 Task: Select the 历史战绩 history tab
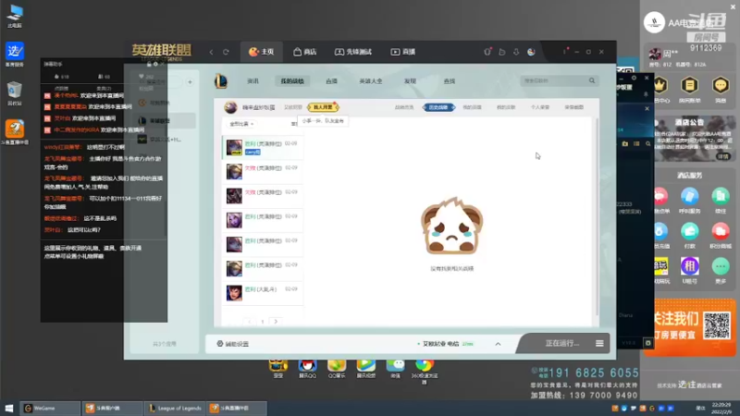pos(438,107)
